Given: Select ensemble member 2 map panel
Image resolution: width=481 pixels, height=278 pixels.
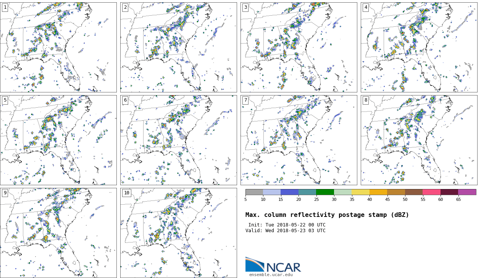Looking at the screenshot, I should coord(178,47).
